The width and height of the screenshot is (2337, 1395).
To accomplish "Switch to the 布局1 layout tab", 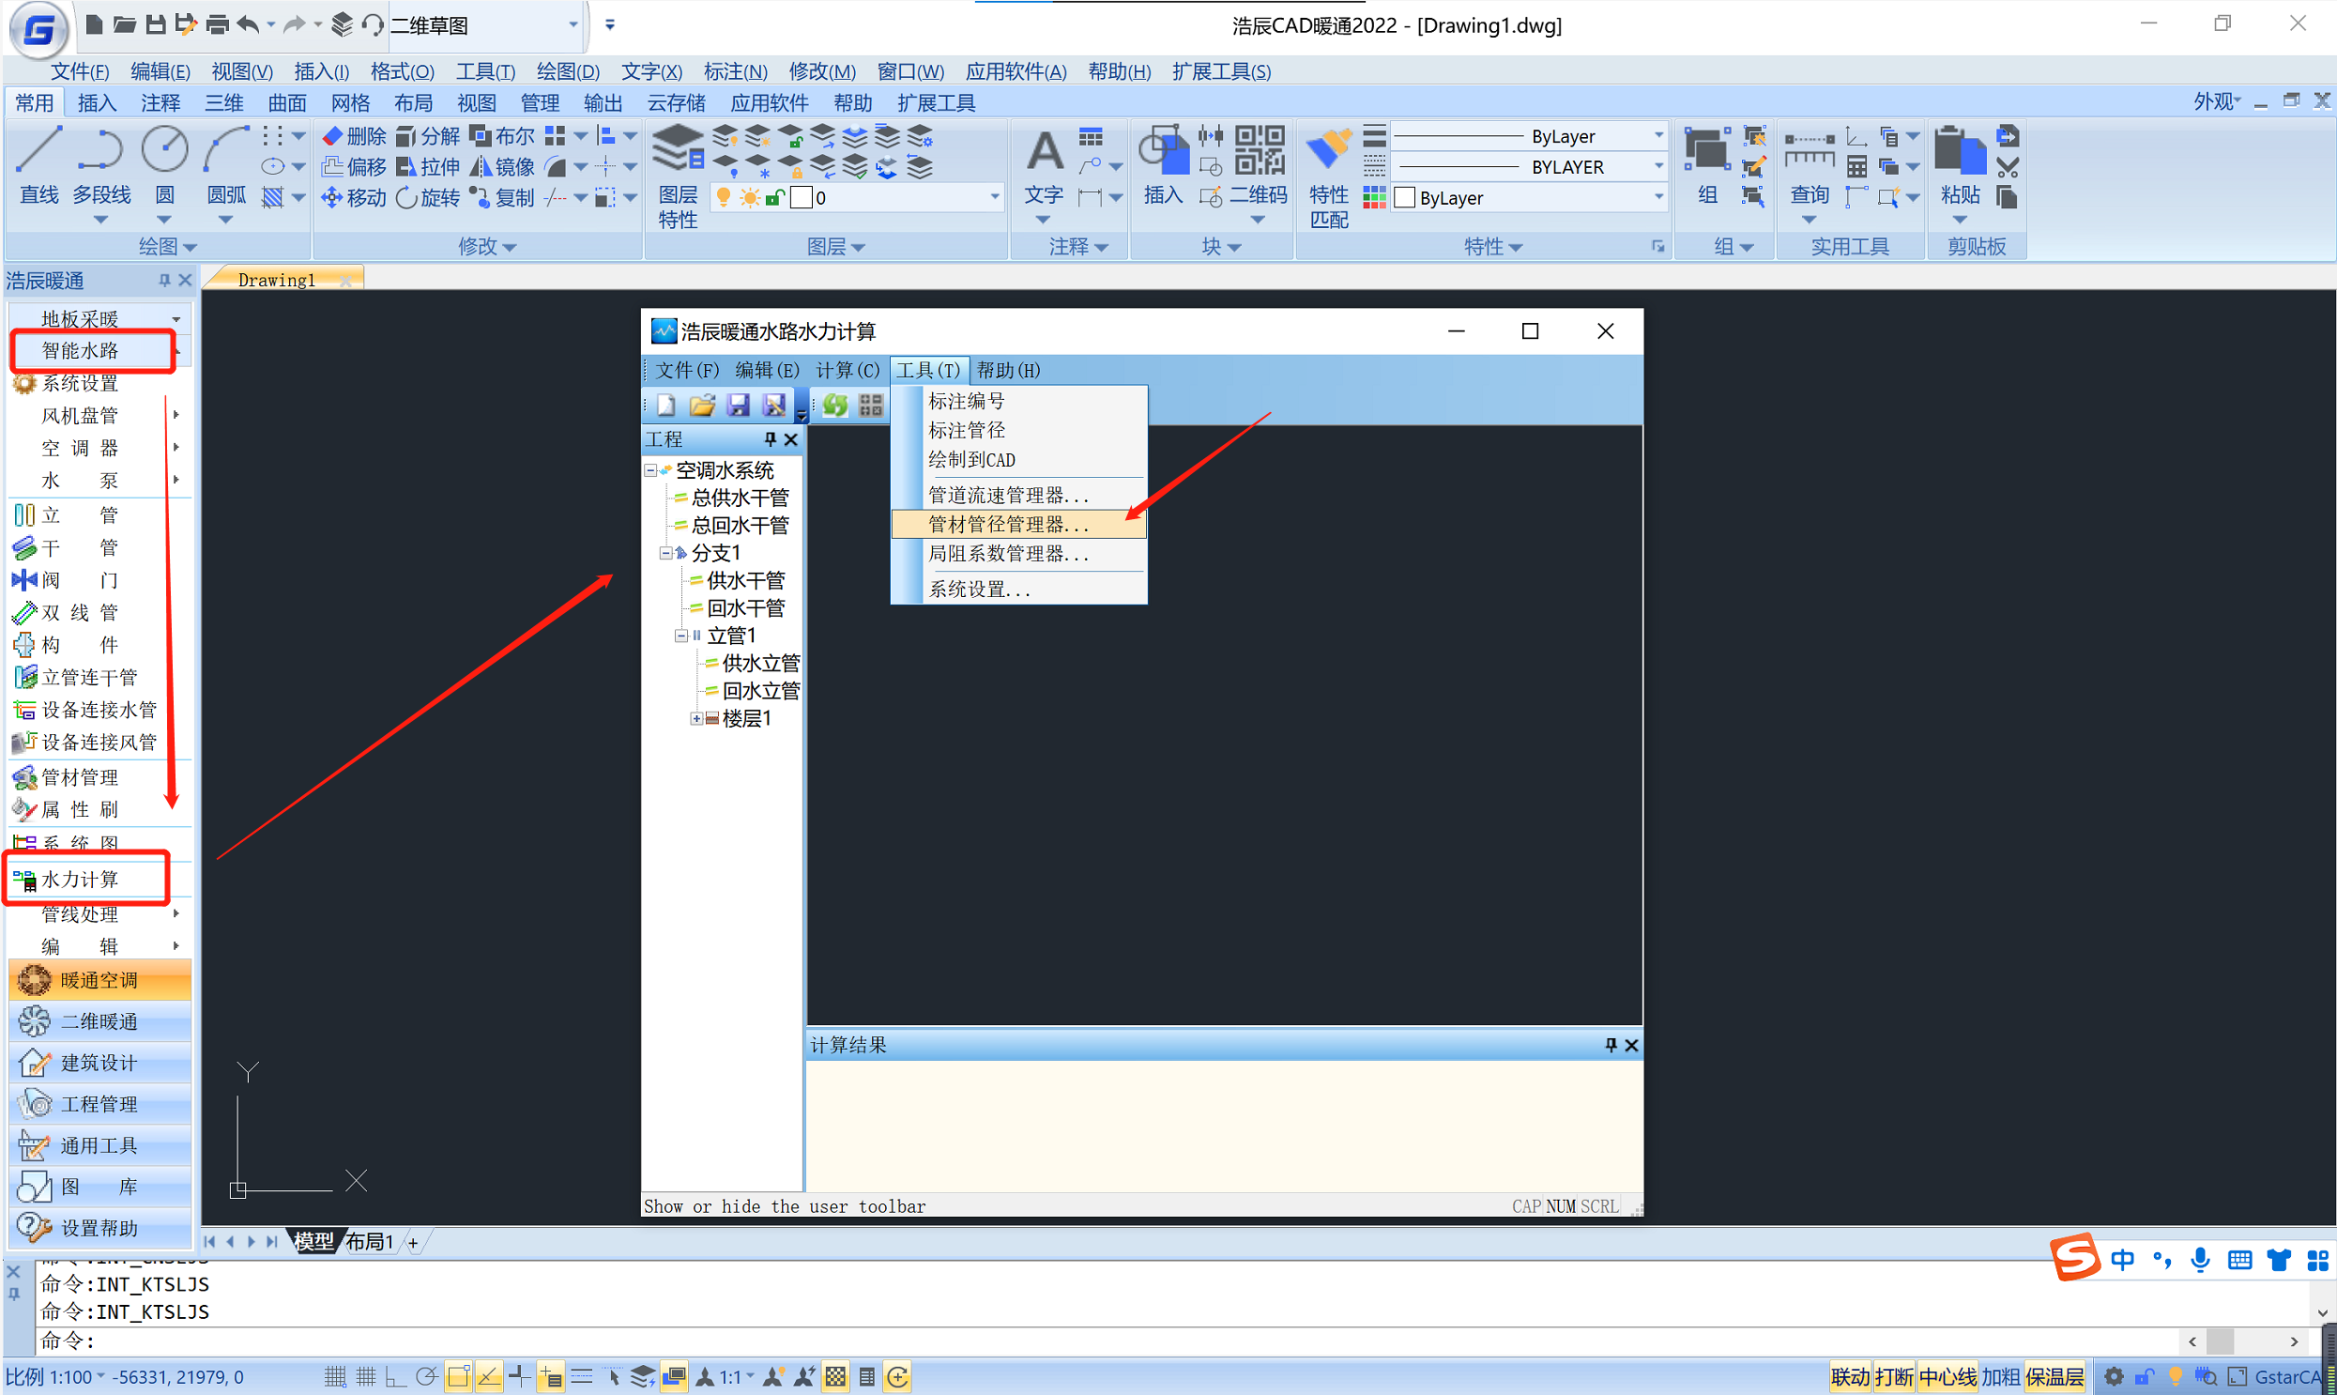I will (x=369, y=1242).
